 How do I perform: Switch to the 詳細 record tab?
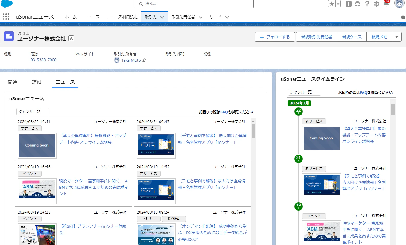coord(37,82)
